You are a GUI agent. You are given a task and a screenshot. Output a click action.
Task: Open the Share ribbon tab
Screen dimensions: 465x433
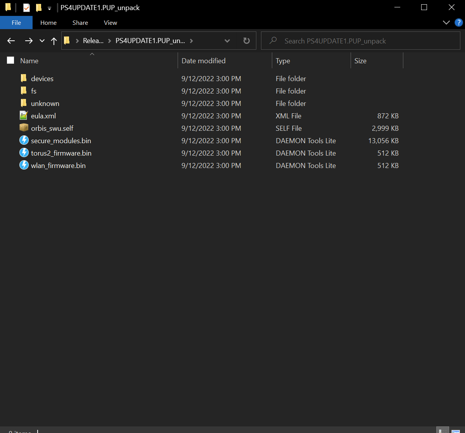pyautogui.click(x=80, y=23)
